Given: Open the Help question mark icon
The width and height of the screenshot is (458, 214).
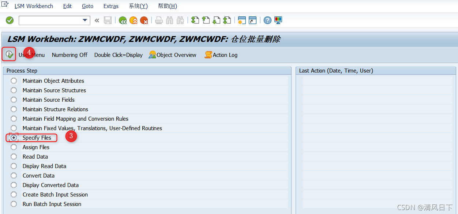Looking at the screenshot, I should coord(267,20).
